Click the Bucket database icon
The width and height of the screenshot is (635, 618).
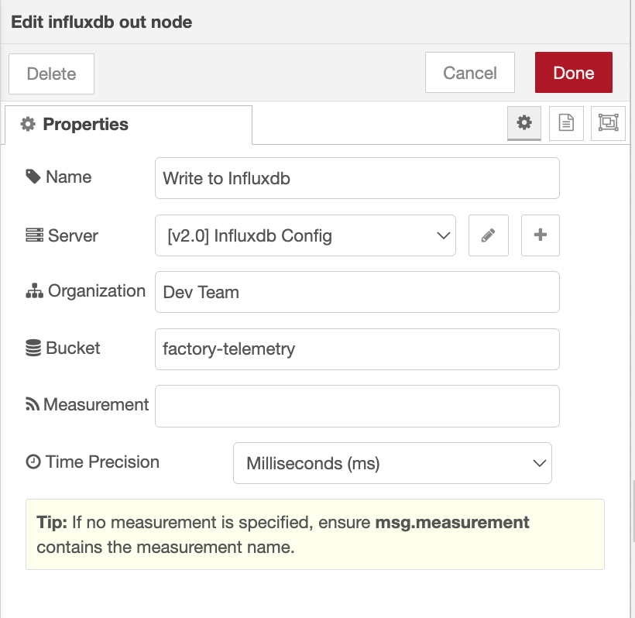33,348
